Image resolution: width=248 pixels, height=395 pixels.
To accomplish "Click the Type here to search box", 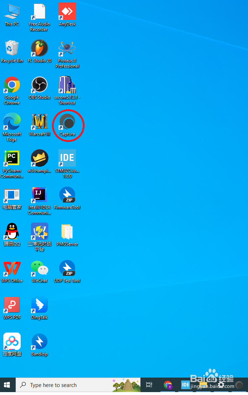I will pos(78,385).
